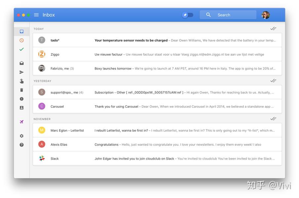Screen dimensions: 299x198
Task: Mark all Today emails as done
Action: point(273,29)
